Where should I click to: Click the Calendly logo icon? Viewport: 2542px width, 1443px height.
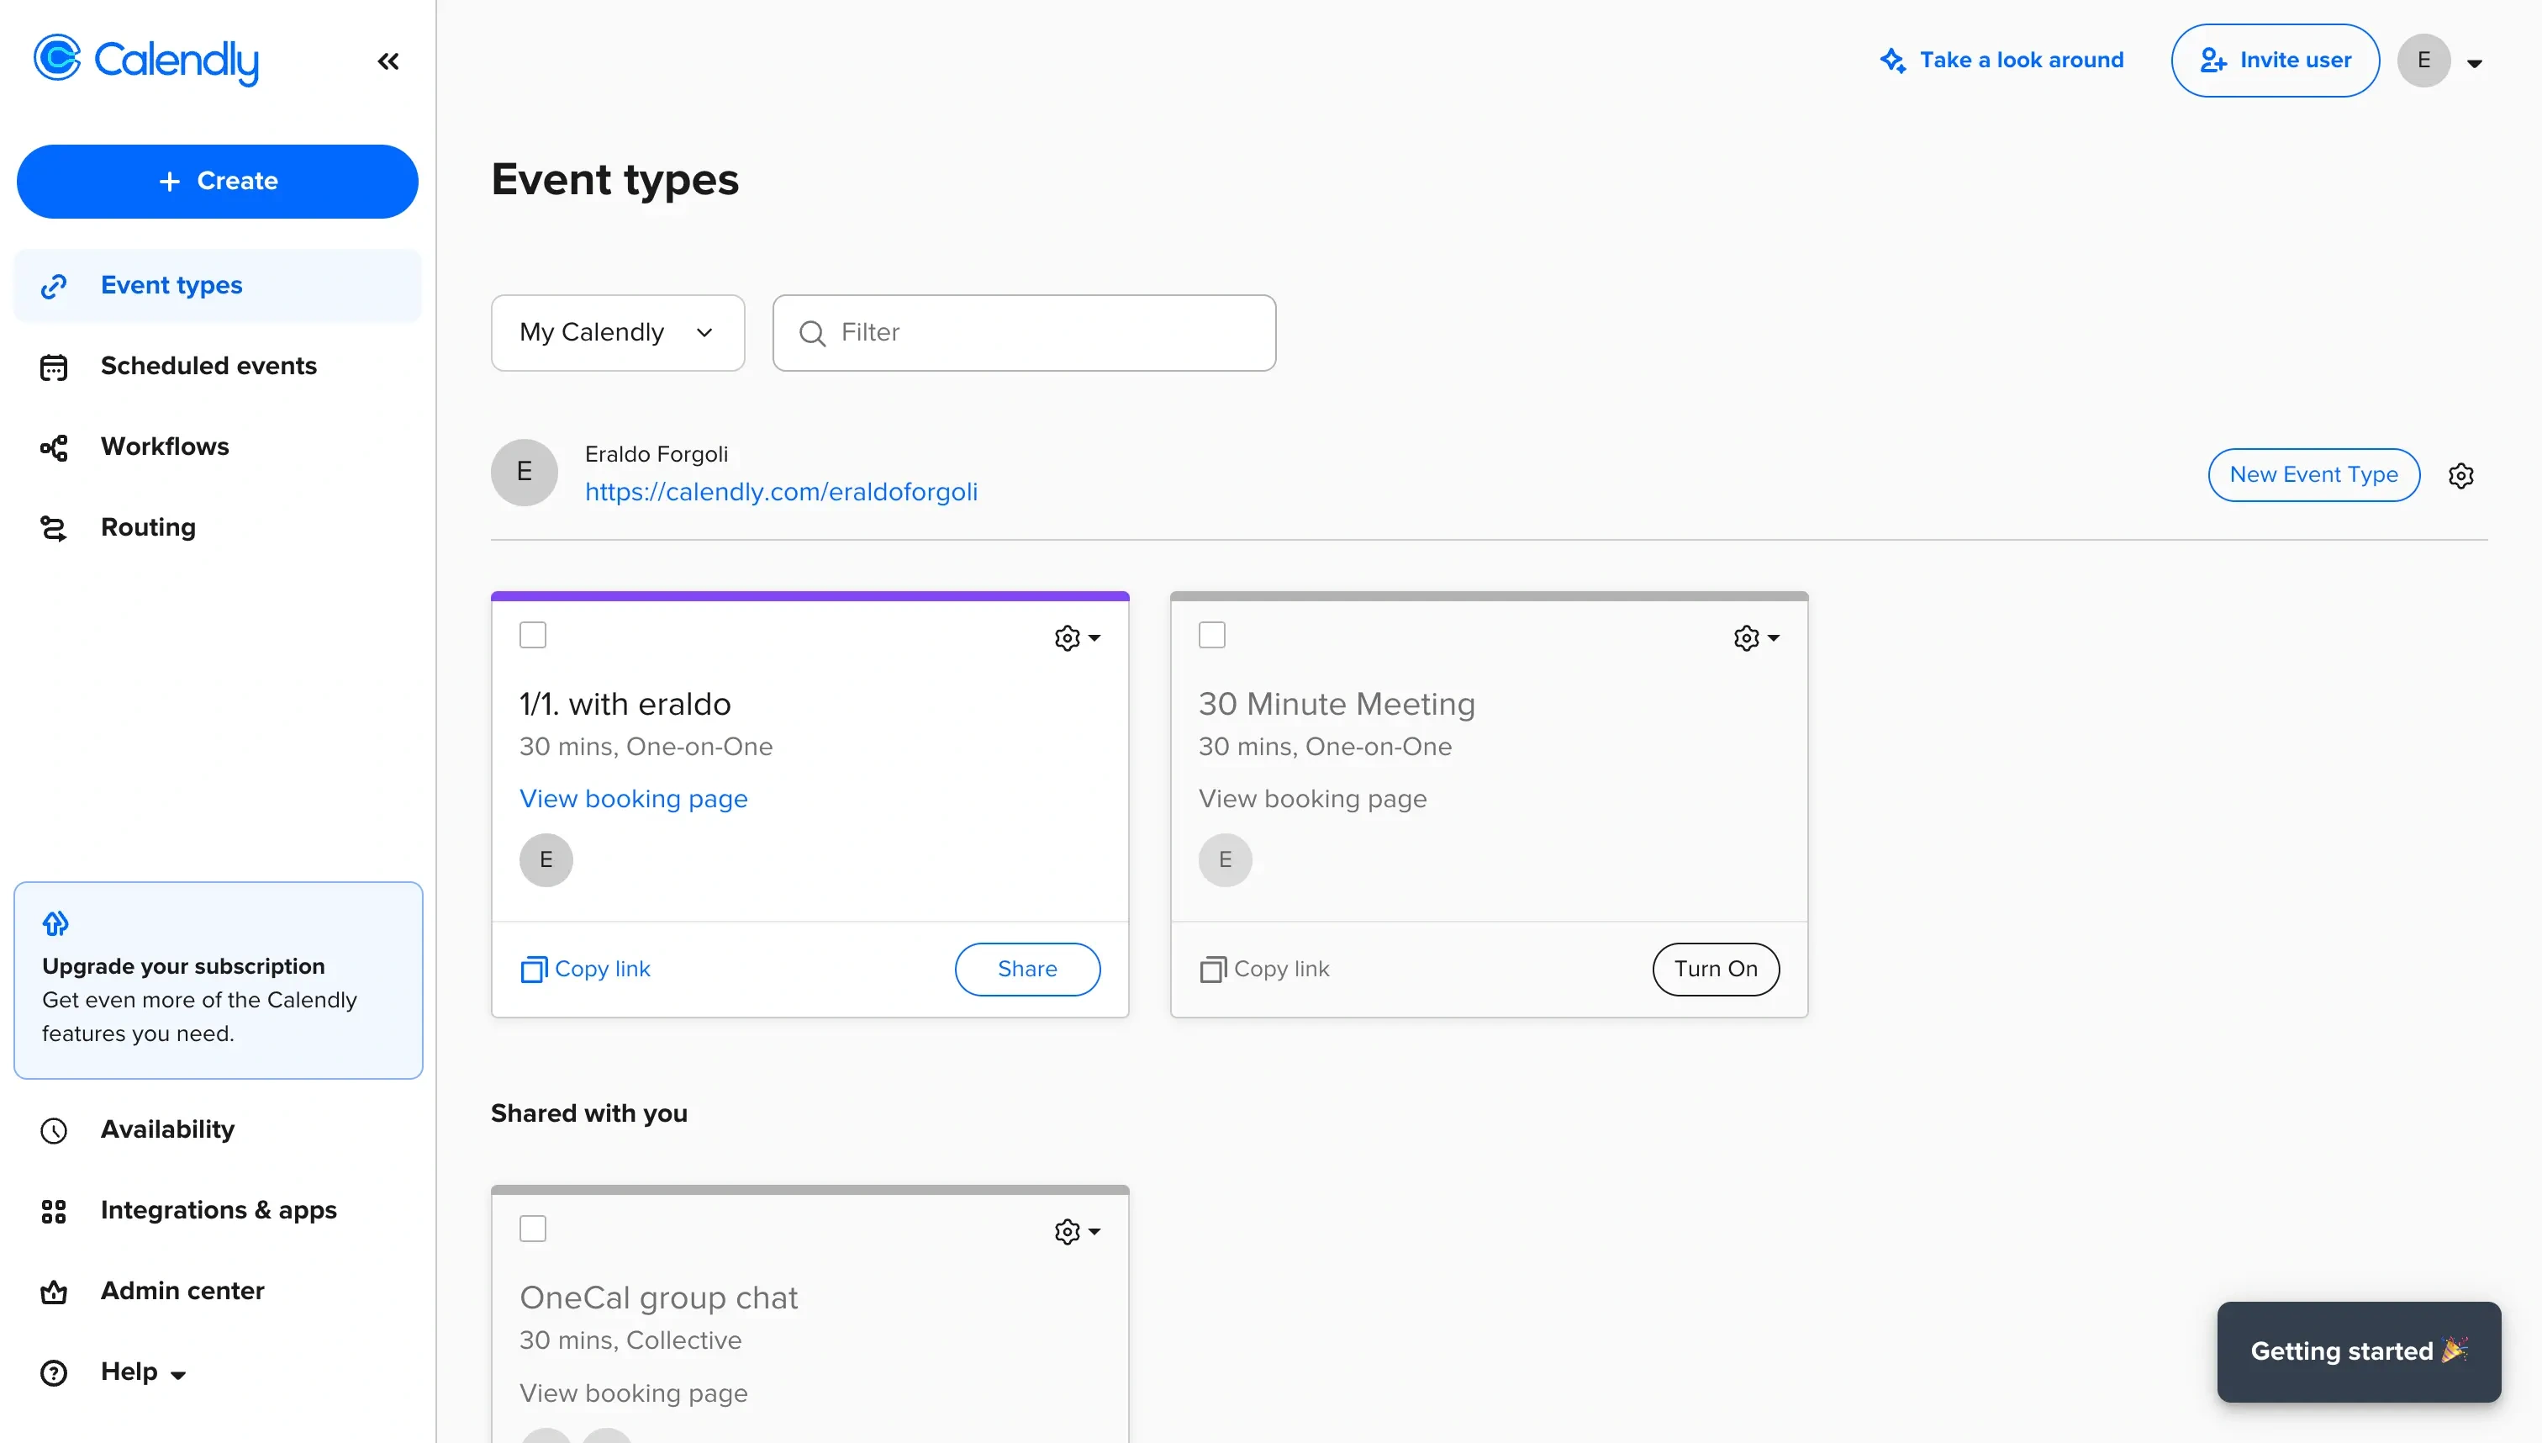click(58, 61)
